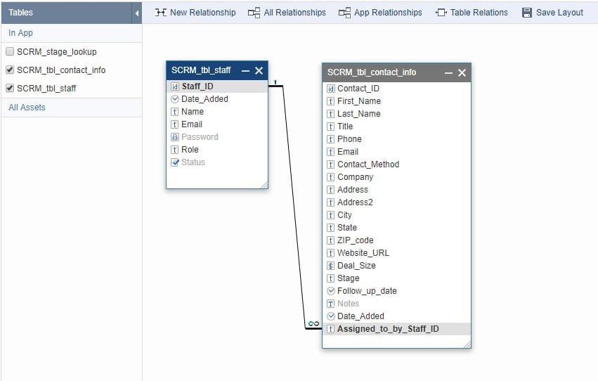Expand the All Assets section
This screenshot has height=381, width=598.
point(27,108)
